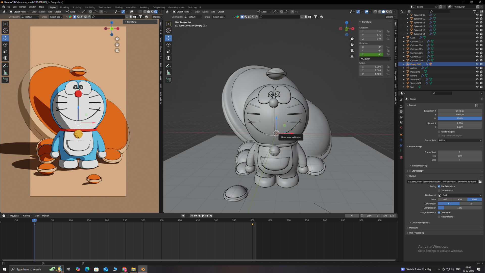
Task: Adjust the Compression 15% slider
Action: coord(459,208)
